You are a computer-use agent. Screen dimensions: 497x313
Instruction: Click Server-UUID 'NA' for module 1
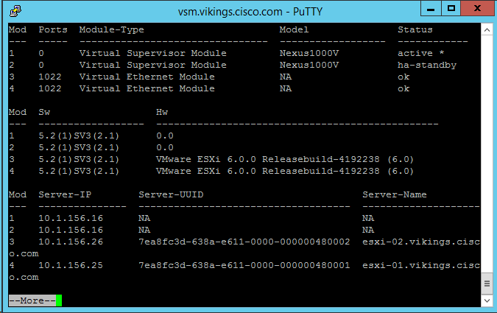click(144, 218)
